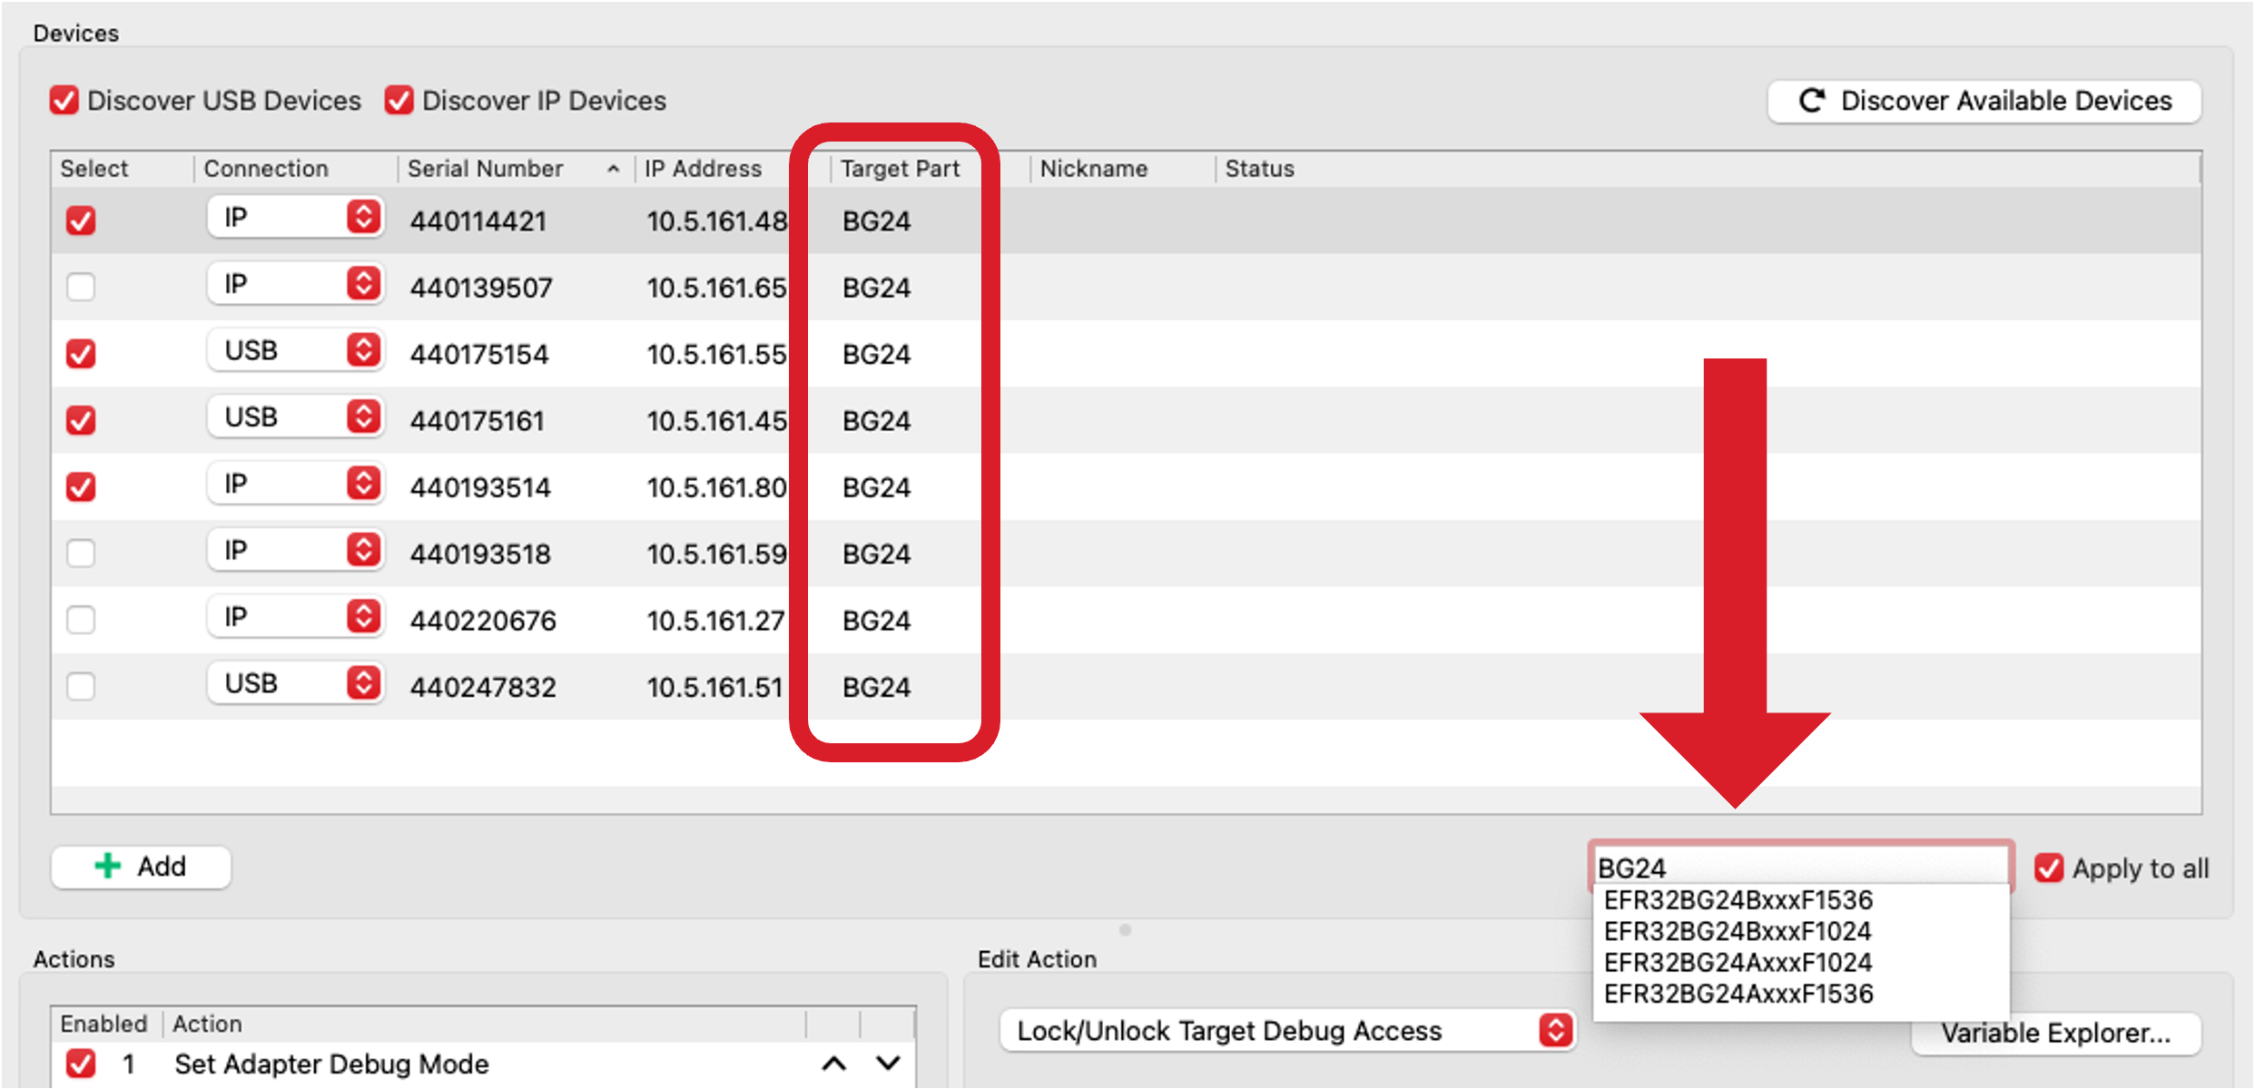Deselect device 440175154

pyautogui.click(x=81, y=353)
